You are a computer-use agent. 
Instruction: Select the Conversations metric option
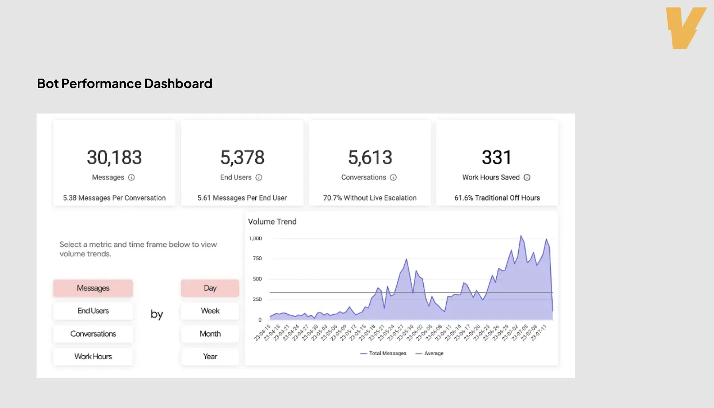pyautogui.click(x=93, y=334)
